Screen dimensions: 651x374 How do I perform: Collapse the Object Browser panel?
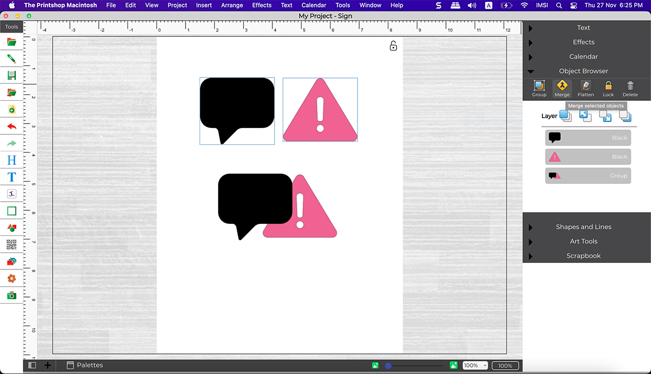(x=531, y=71)
